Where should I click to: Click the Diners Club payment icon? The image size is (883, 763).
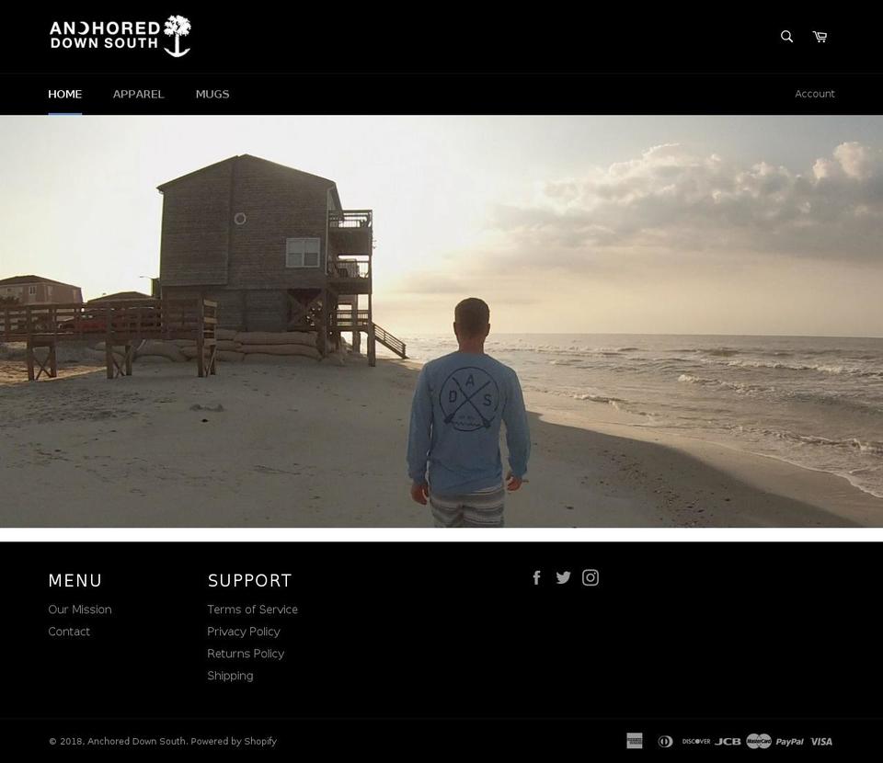pyautogui.click(x=665, y=741)
